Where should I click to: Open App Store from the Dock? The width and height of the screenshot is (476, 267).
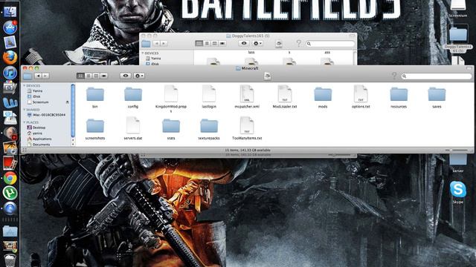click(x=10, y=27)
